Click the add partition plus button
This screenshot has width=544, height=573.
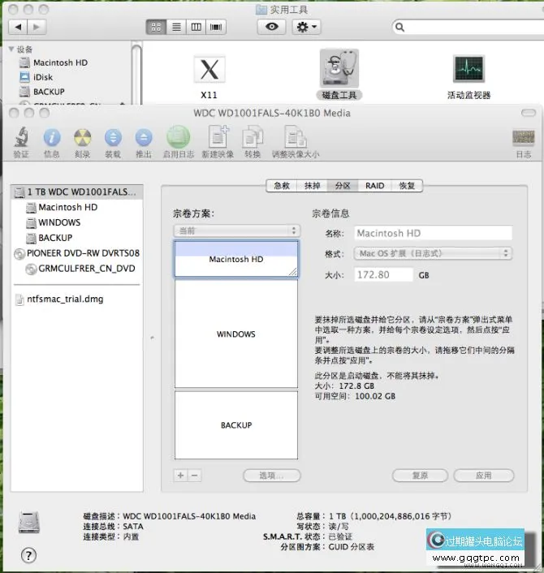180,476
